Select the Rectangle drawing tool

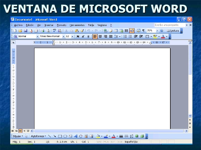point(60,136)
